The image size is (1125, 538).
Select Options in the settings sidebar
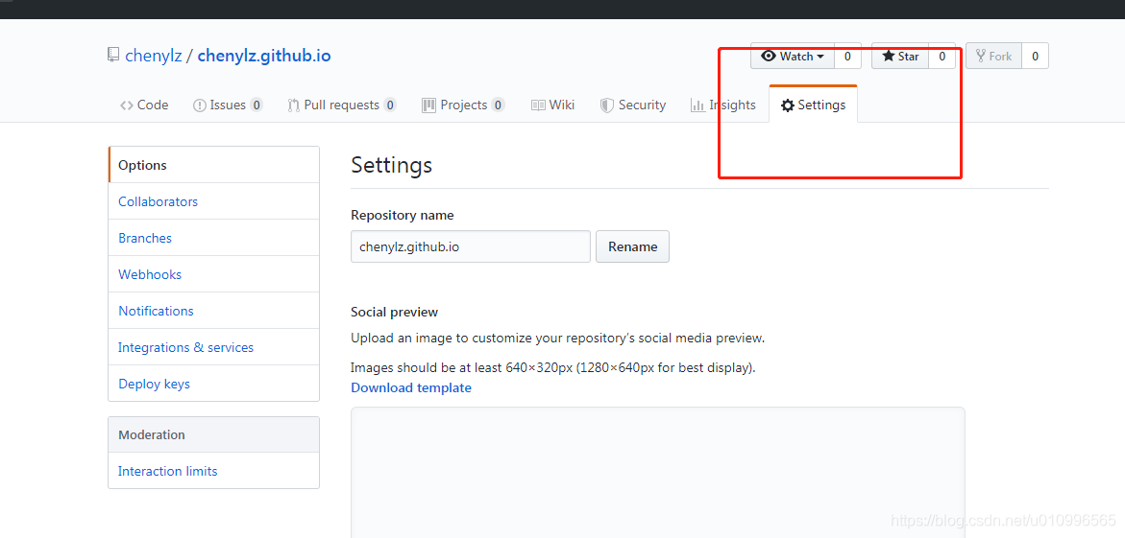[214, 165]
